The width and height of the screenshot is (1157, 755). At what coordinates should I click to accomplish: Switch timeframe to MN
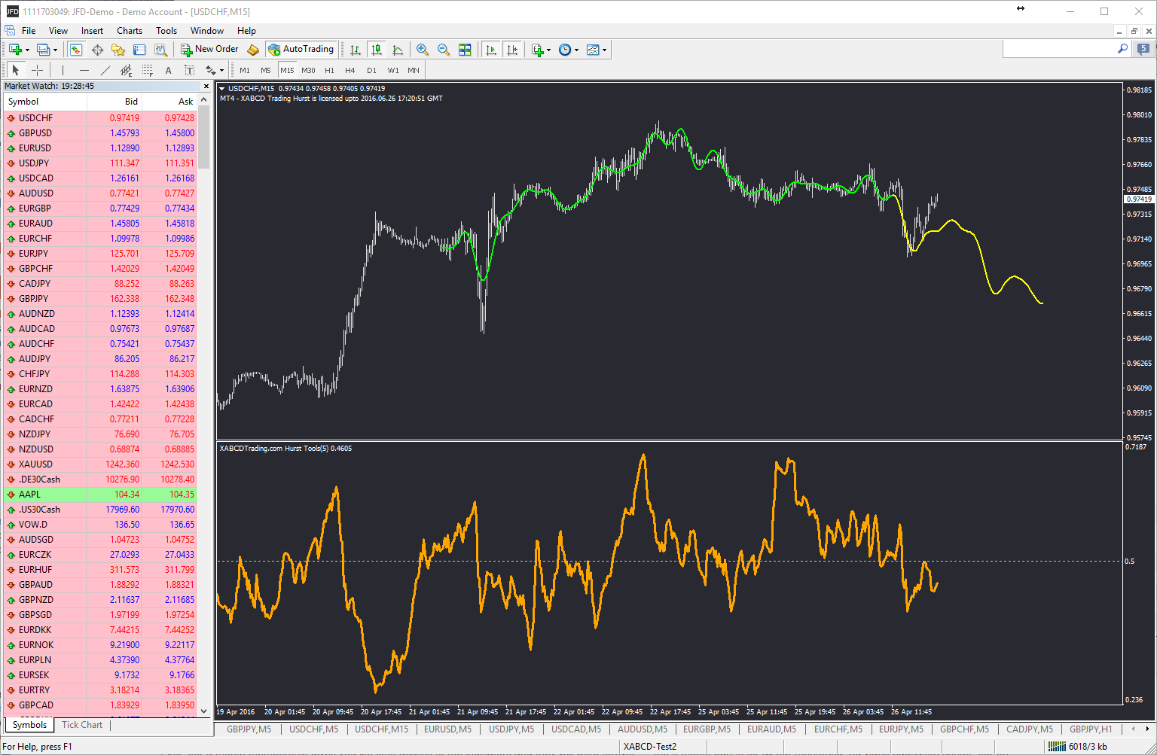(x=414, y=70)
